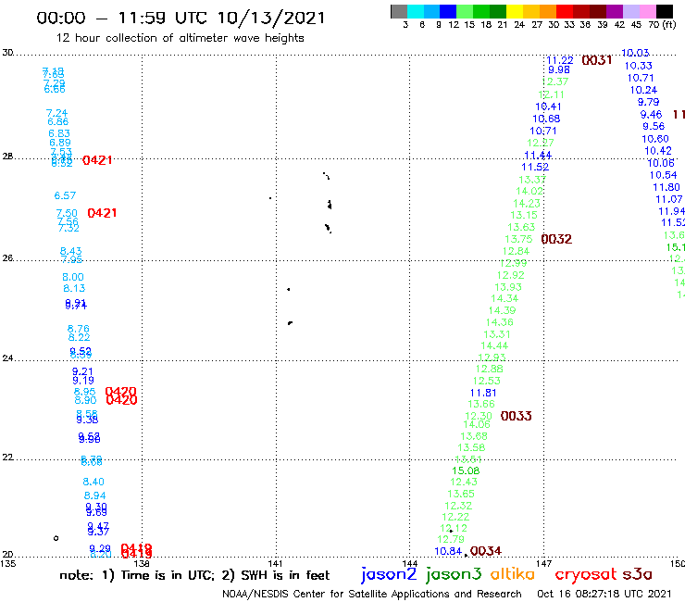Click the title '00:00 – 11:59 UTC 10/13/2021'
685x602 pixels.
pos(181,18)
